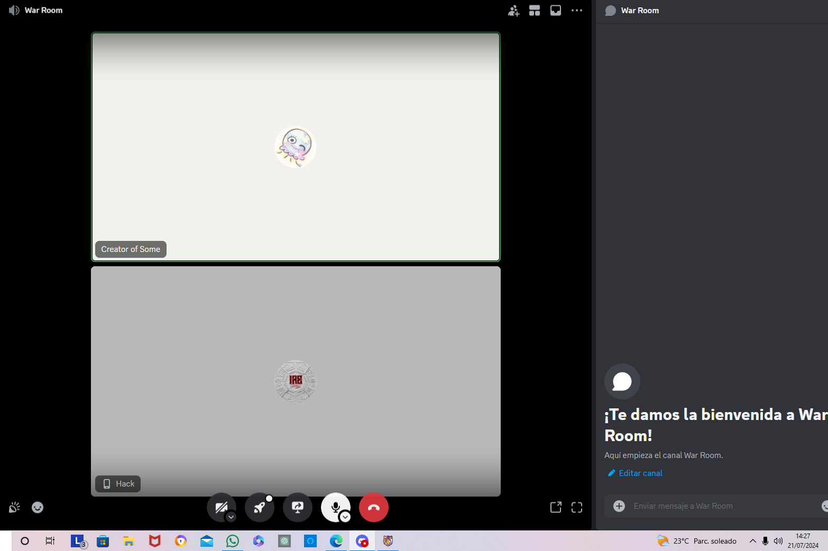Open Microsoft Store from taskbar
828x551 pixels.
(103, 541)
